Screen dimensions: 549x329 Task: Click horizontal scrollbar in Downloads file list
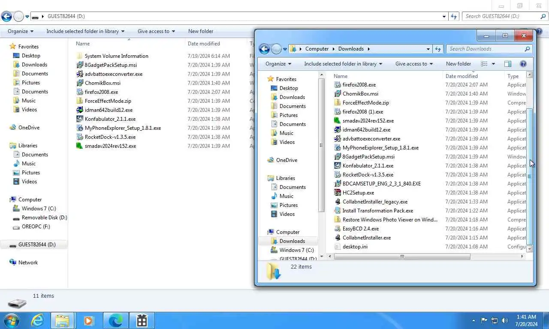click(402, 257)
